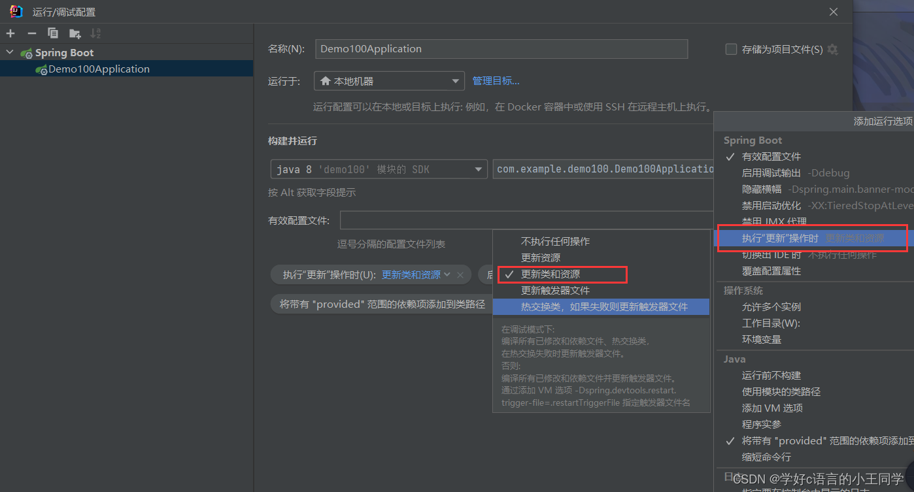Select 更新资源 in update action menu
The height and width of the screenshot is (492, 914).
[601, 258]
